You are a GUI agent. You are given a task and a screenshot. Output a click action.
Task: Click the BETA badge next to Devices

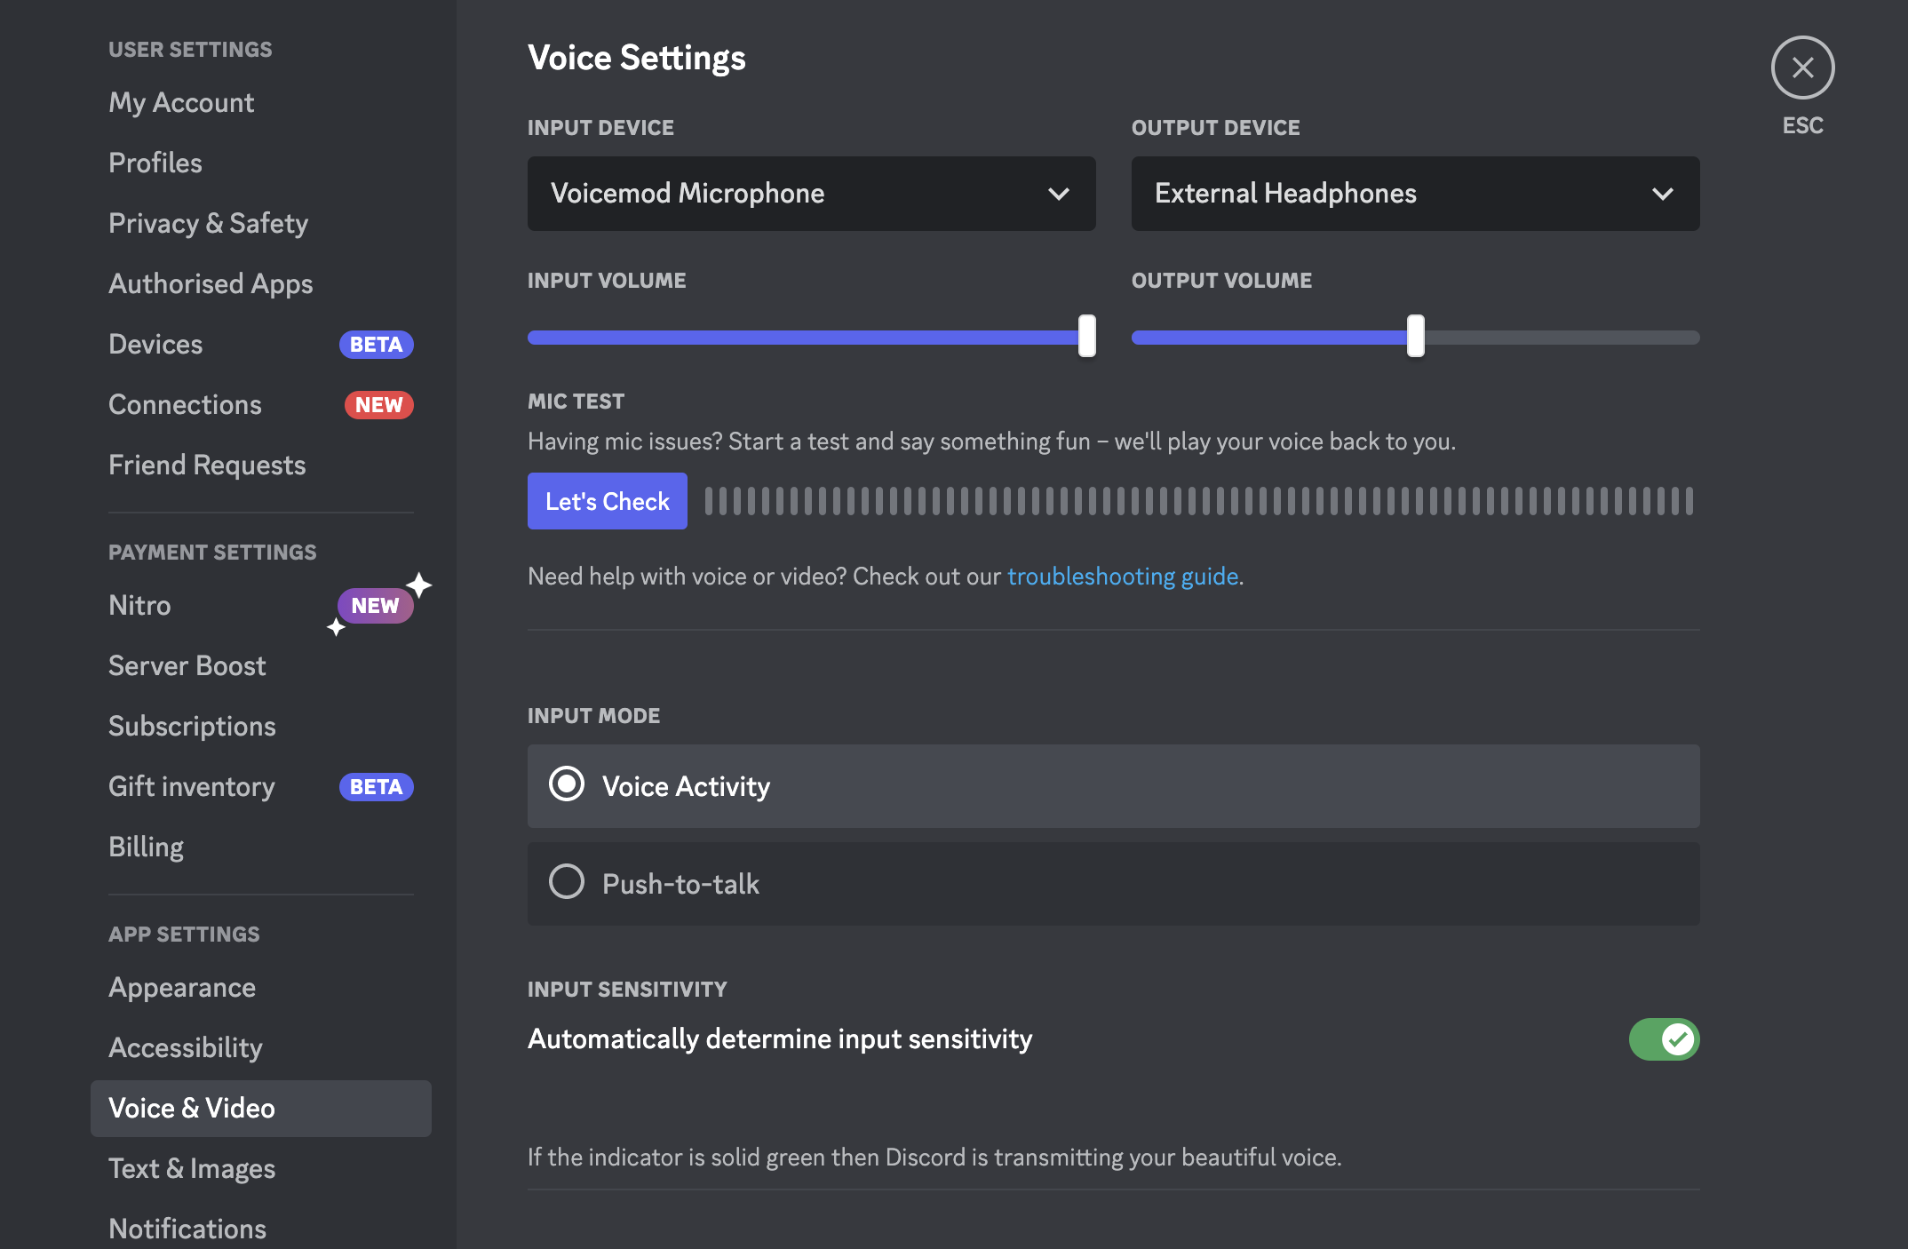376,345
